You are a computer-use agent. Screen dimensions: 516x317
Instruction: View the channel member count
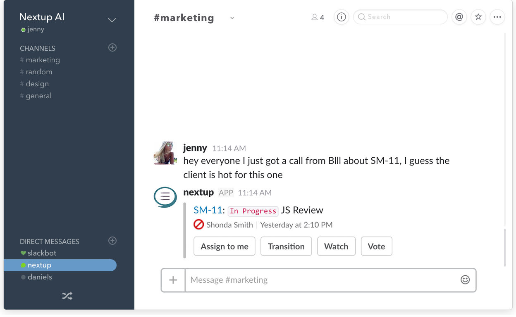[318, 17]
